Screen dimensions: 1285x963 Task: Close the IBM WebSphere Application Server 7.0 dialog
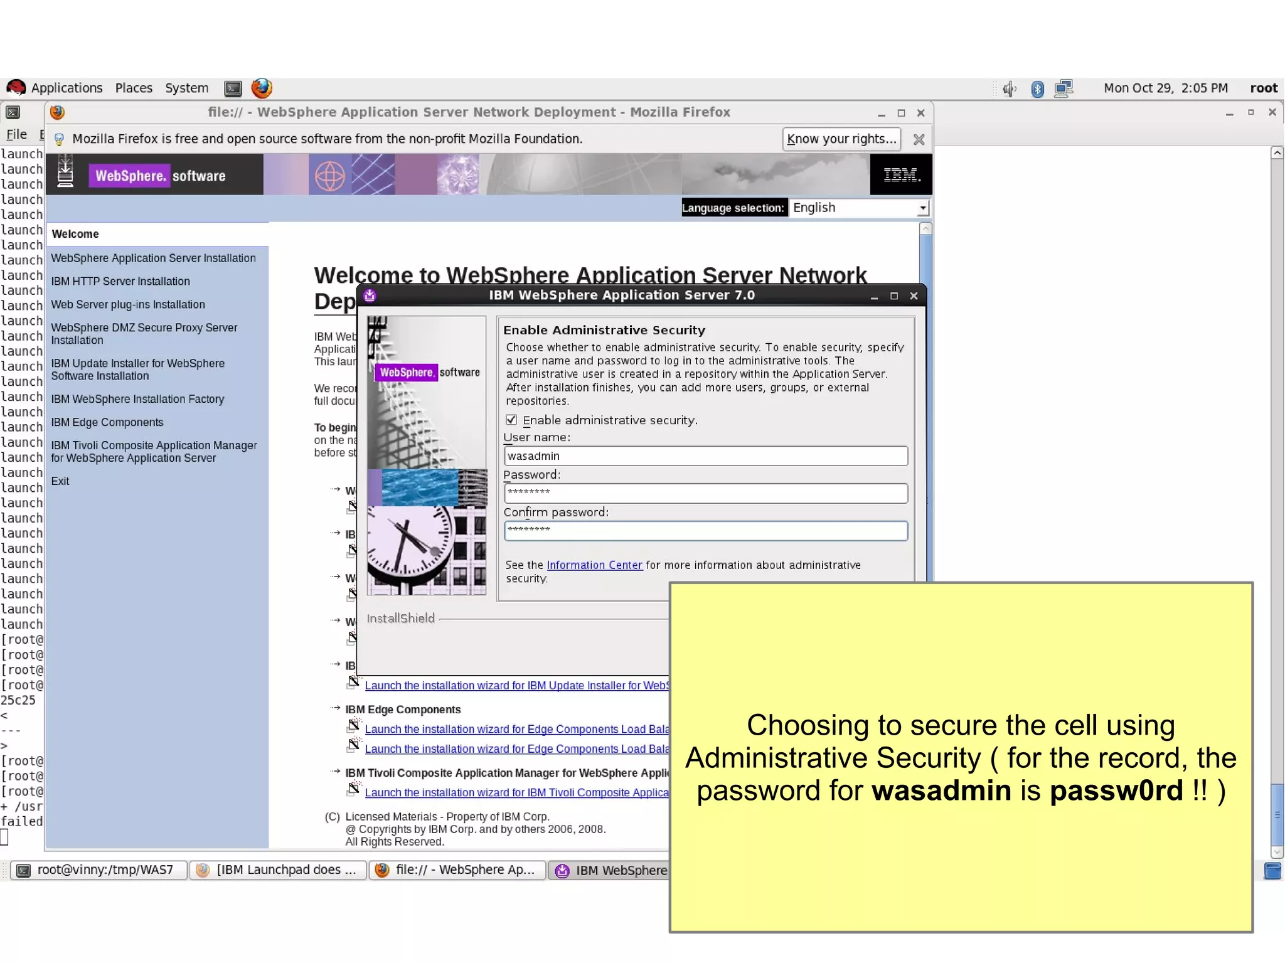point(914,296)
